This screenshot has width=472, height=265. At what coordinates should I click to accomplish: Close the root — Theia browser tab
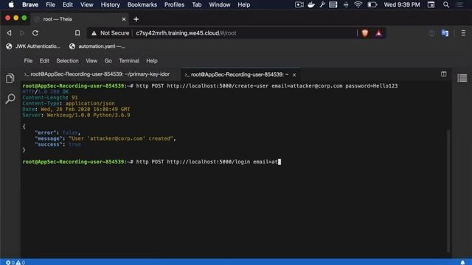coord(124,19)
